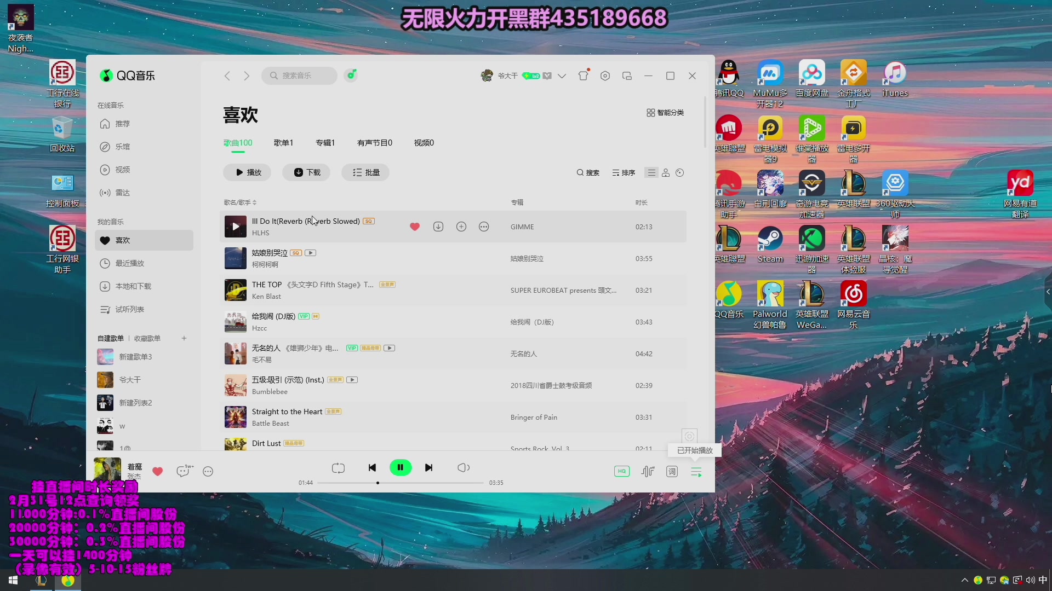Screen dimensions: 1052x591
Task: Open the 排序 sort dropdown
Action: tap(624, 172)
